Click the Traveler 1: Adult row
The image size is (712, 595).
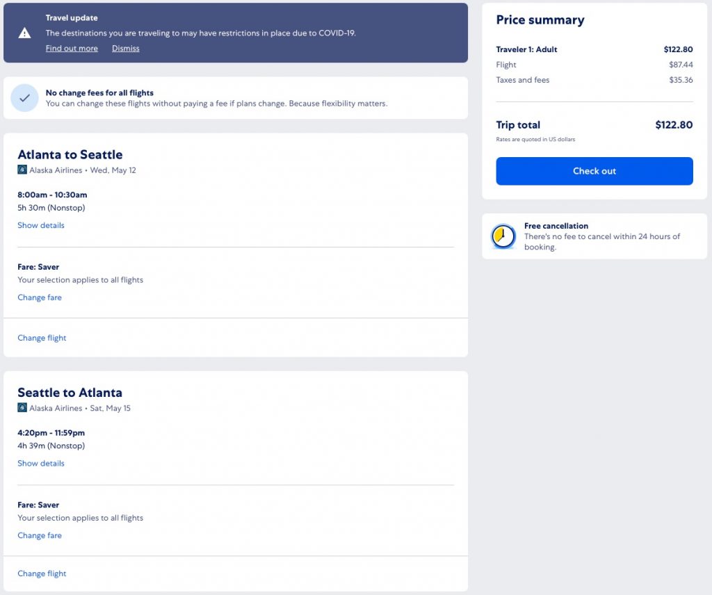[x=526, y=49]
